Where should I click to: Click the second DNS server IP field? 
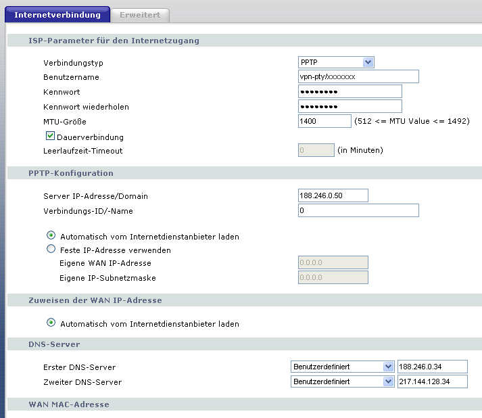point(433,381)
